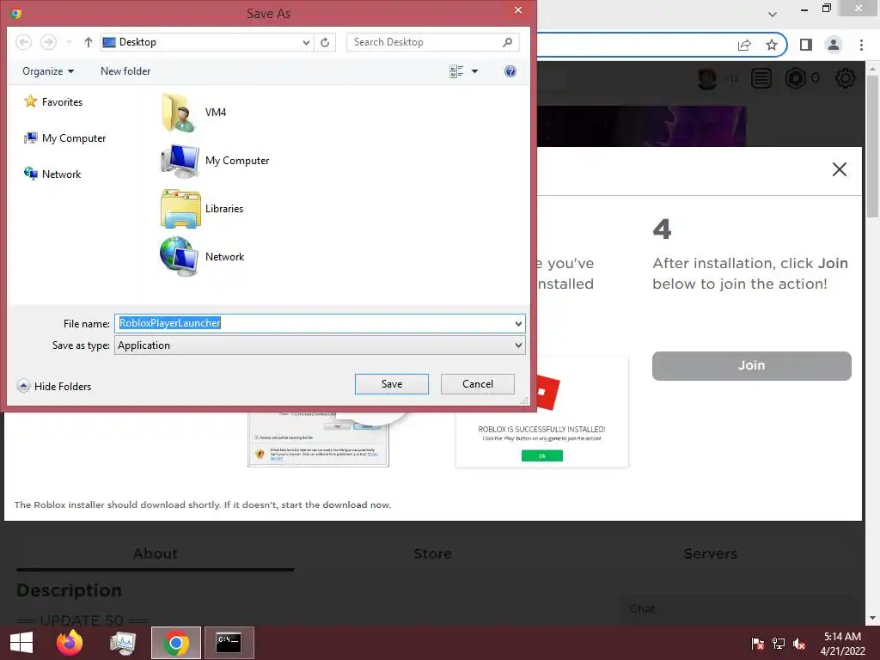
Task: Go forward in Save As dialog
Action: [48, 42]
